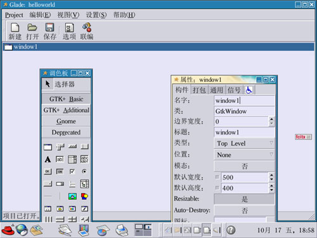Viewport: 317px width, 238px height.
Task: Choose the Check Button widget icon
Action: click(72, 171)
